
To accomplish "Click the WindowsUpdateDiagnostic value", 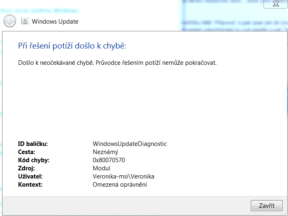I will pos(129,144).
